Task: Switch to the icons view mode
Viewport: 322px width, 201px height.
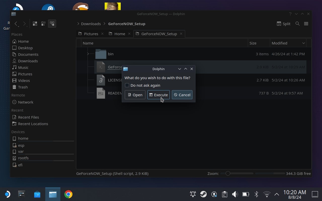Action: (x=35, y=23)
